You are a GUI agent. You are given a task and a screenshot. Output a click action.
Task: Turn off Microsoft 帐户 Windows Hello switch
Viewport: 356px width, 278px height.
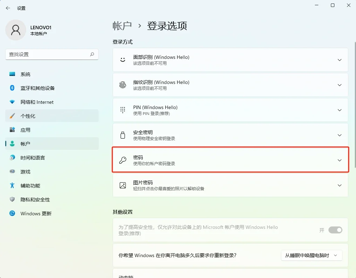(335, 230)
